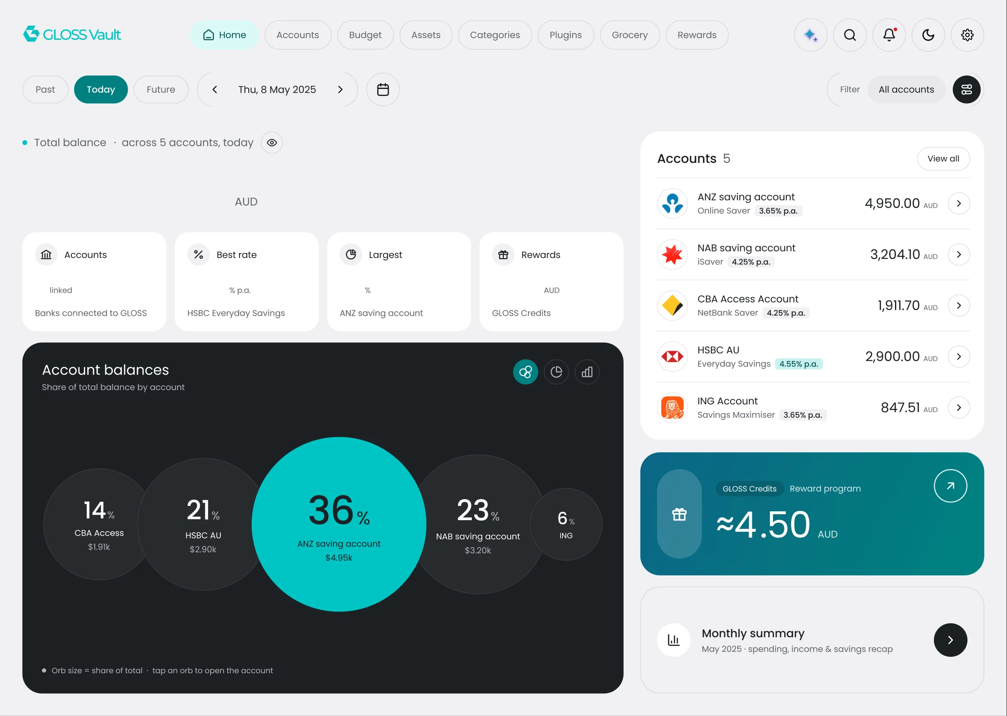Switch chart to bar view

tap(587, 372)
